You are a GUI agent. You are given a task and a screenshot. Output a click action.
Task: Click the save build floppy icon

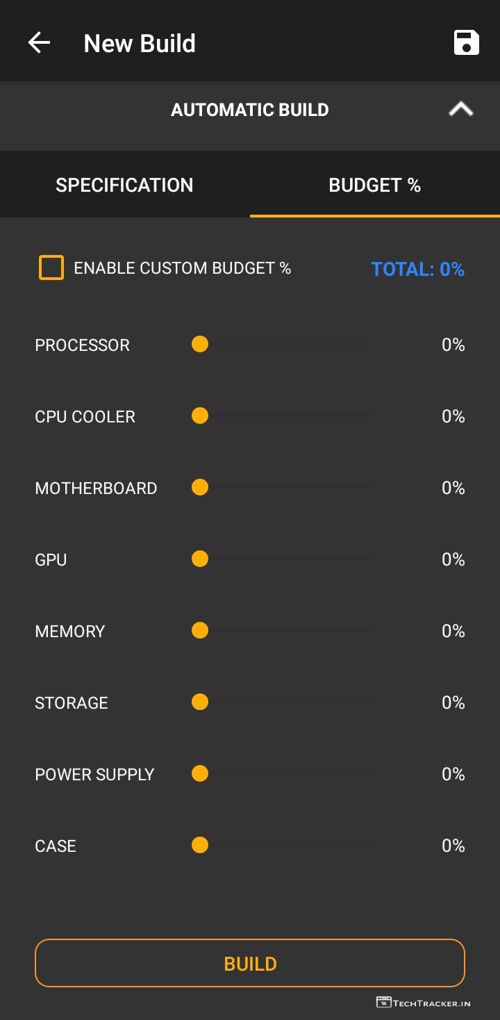point(466,42)
